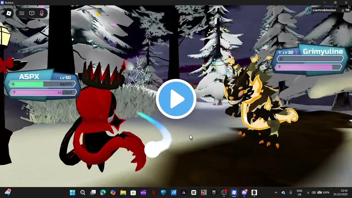
Task: Click the ASPX name label
Action: coord(29,76)
